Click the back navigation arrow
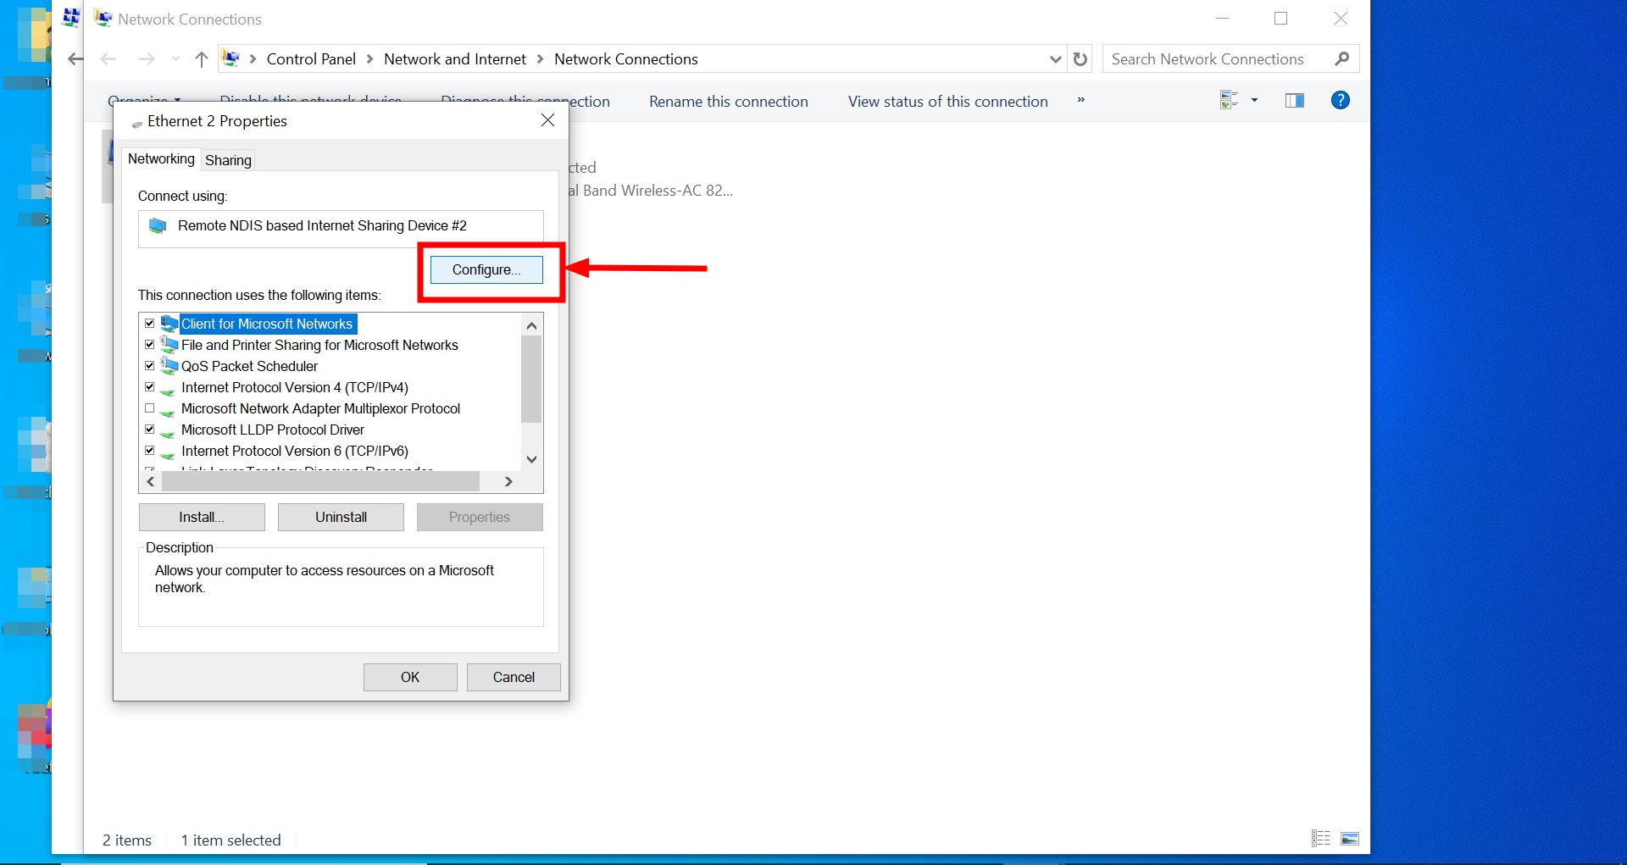The image size is (1627, 865). [108, 58]
